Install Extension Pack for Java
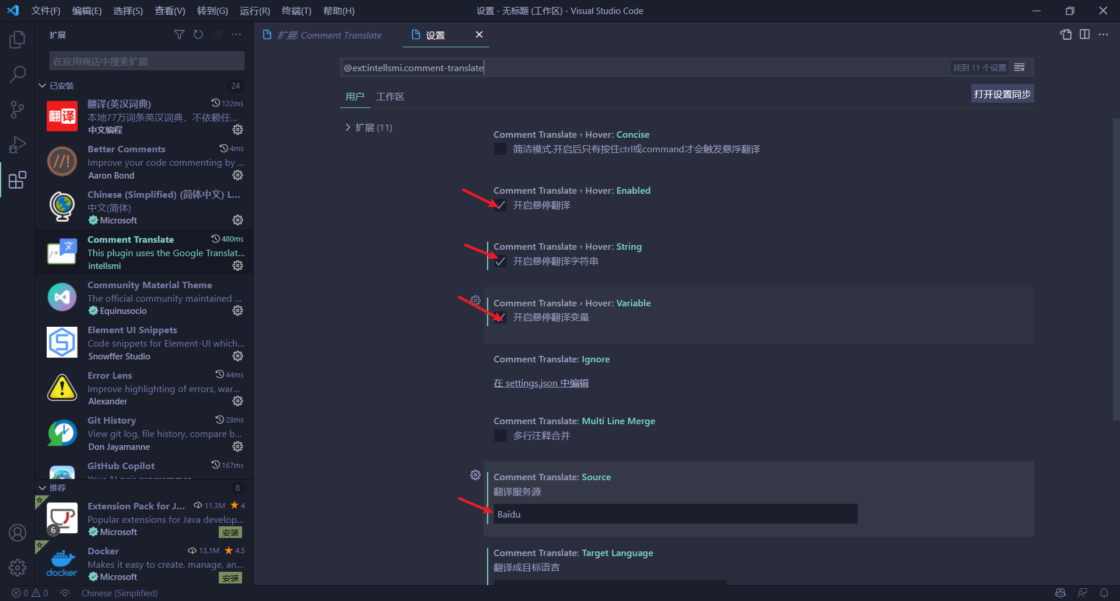The image size is (1120, 601). click(230, 532)
